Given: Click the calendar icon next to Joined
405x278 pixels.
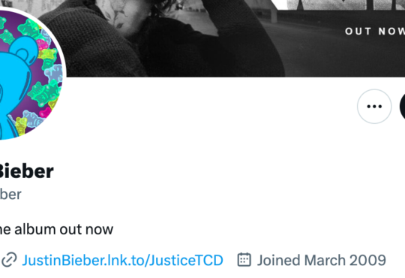Looking at the screenshot, I should pos(244,260).
